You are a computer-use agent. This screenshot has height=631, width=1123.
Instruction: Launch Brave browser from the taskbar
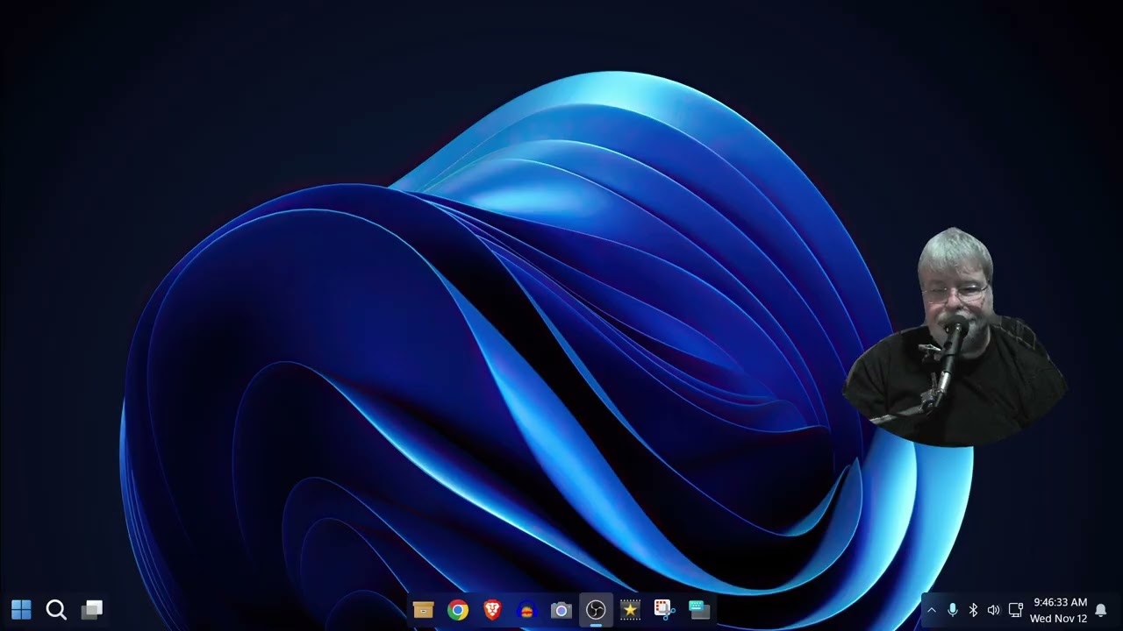(492, 610)
